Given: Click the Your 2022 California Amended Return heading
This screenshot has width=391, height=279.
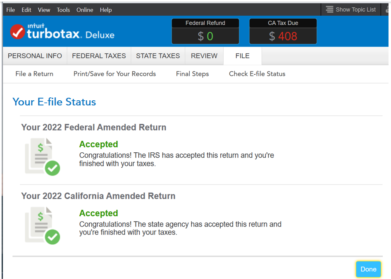Looking at the screenshot, I should pyautogui.click(x=98, y=196).
